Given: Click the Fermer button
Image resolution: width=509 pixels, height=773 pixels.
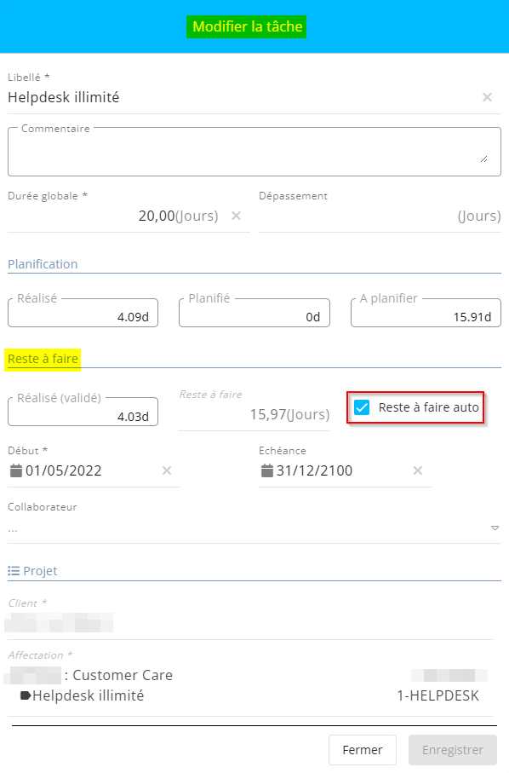Looking at the screenshot, I should click(363, 750).
